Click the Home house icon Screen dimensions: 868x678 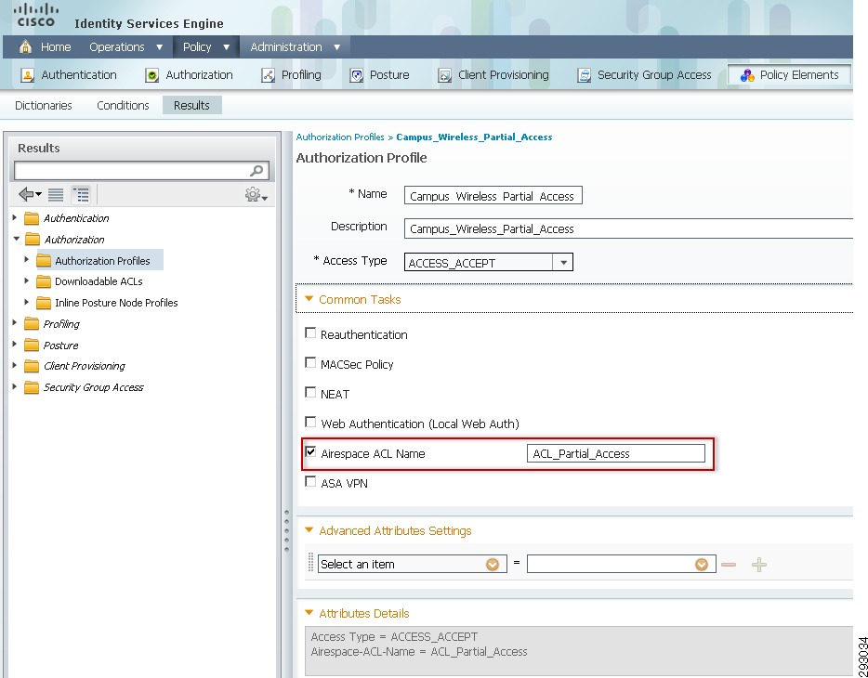[x=25, y=47]
